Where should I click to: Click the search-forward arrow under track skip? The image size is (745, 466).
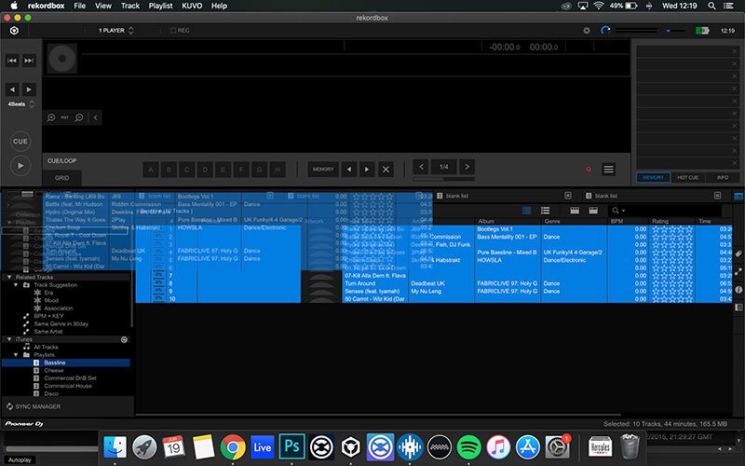click(x=29, y=89)
